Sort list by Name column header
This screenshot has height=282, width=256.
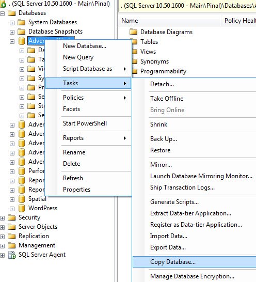coord(170,21)
